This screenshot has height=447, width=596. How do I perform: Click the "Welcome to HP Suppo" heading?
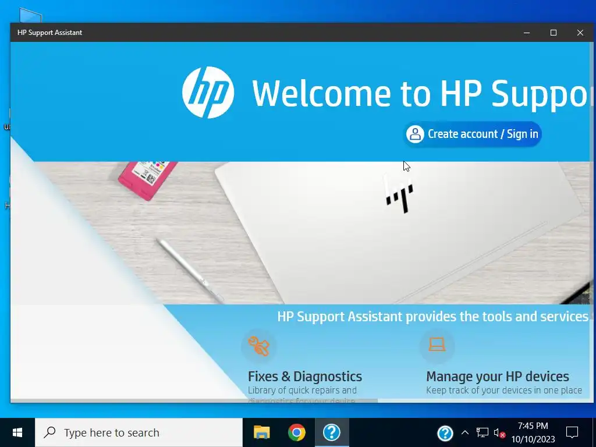(x=420, y=94)
